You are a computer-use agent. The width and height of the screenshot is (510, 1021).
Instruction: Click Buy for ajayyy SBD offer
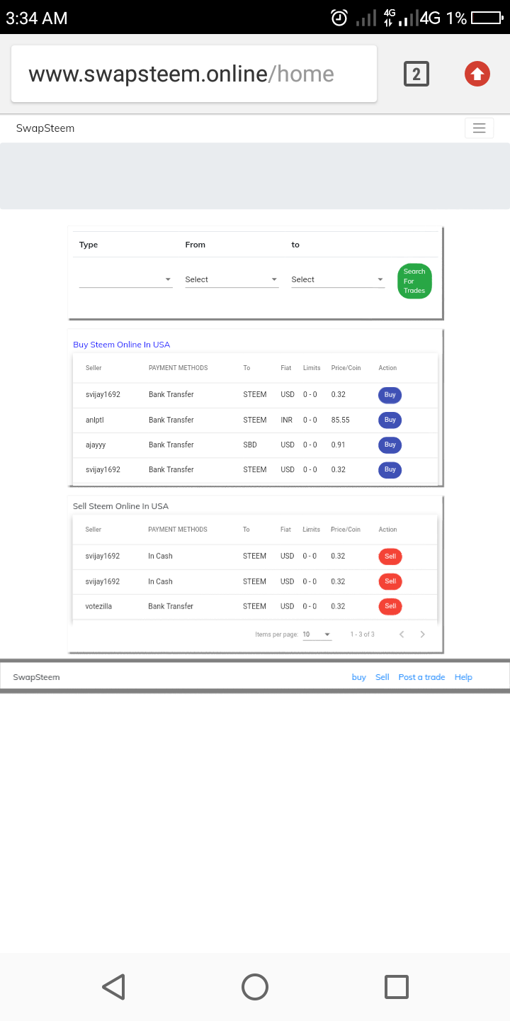pyautogui.click(x=390, y=445)
